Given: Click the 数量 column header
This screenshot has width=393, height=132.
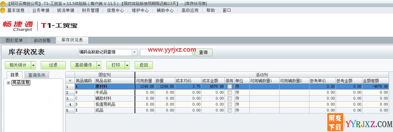Looking at the screenshot, I should (x=165, y=81).
